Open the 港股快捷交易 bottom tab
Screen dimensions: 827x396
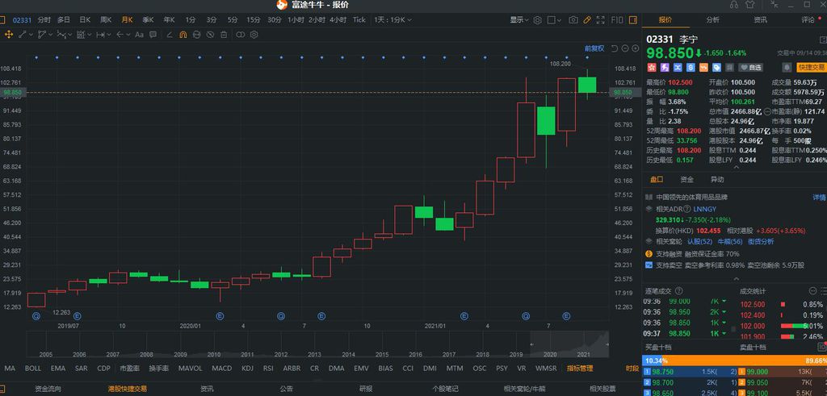(127, 390)
